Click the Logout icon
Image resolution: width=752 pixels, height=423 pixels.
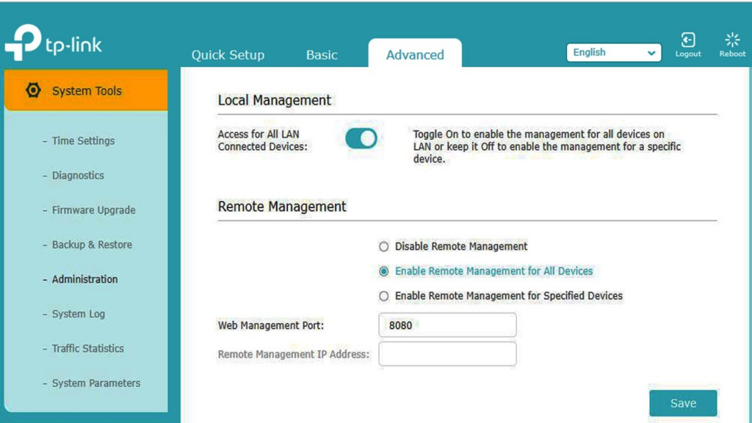tap(688, 41)
